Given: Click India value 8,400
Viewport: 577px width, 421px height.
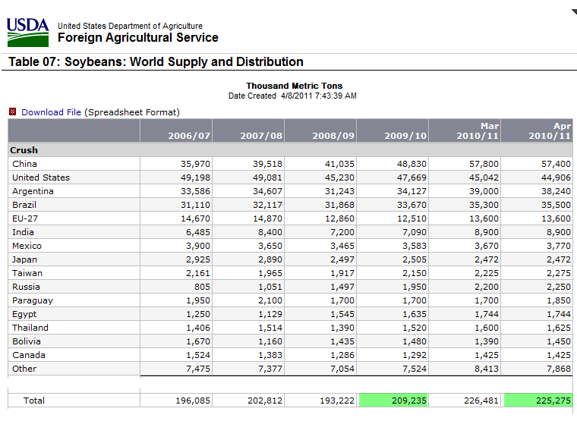Looking at the screenshot, I should pyautogui.click(x=270, y=232).
